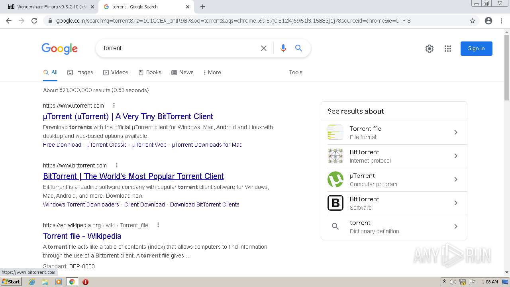Open the Client Download sitelink

point(145,204)
